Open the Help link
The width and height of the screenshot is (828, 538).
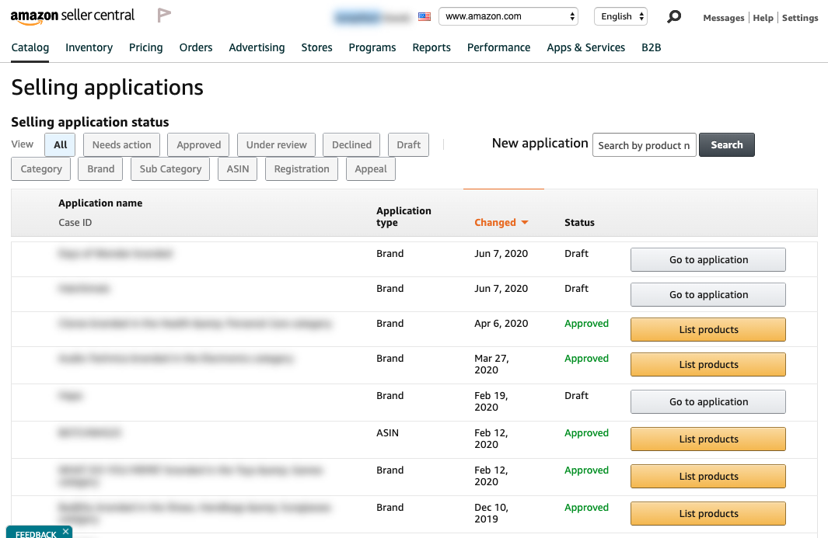coord(763,18)
